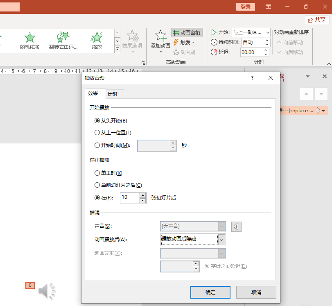The image size is (332, 306).
Task: Choose the 开始时间 radio option
Action: tap(97, 145)
